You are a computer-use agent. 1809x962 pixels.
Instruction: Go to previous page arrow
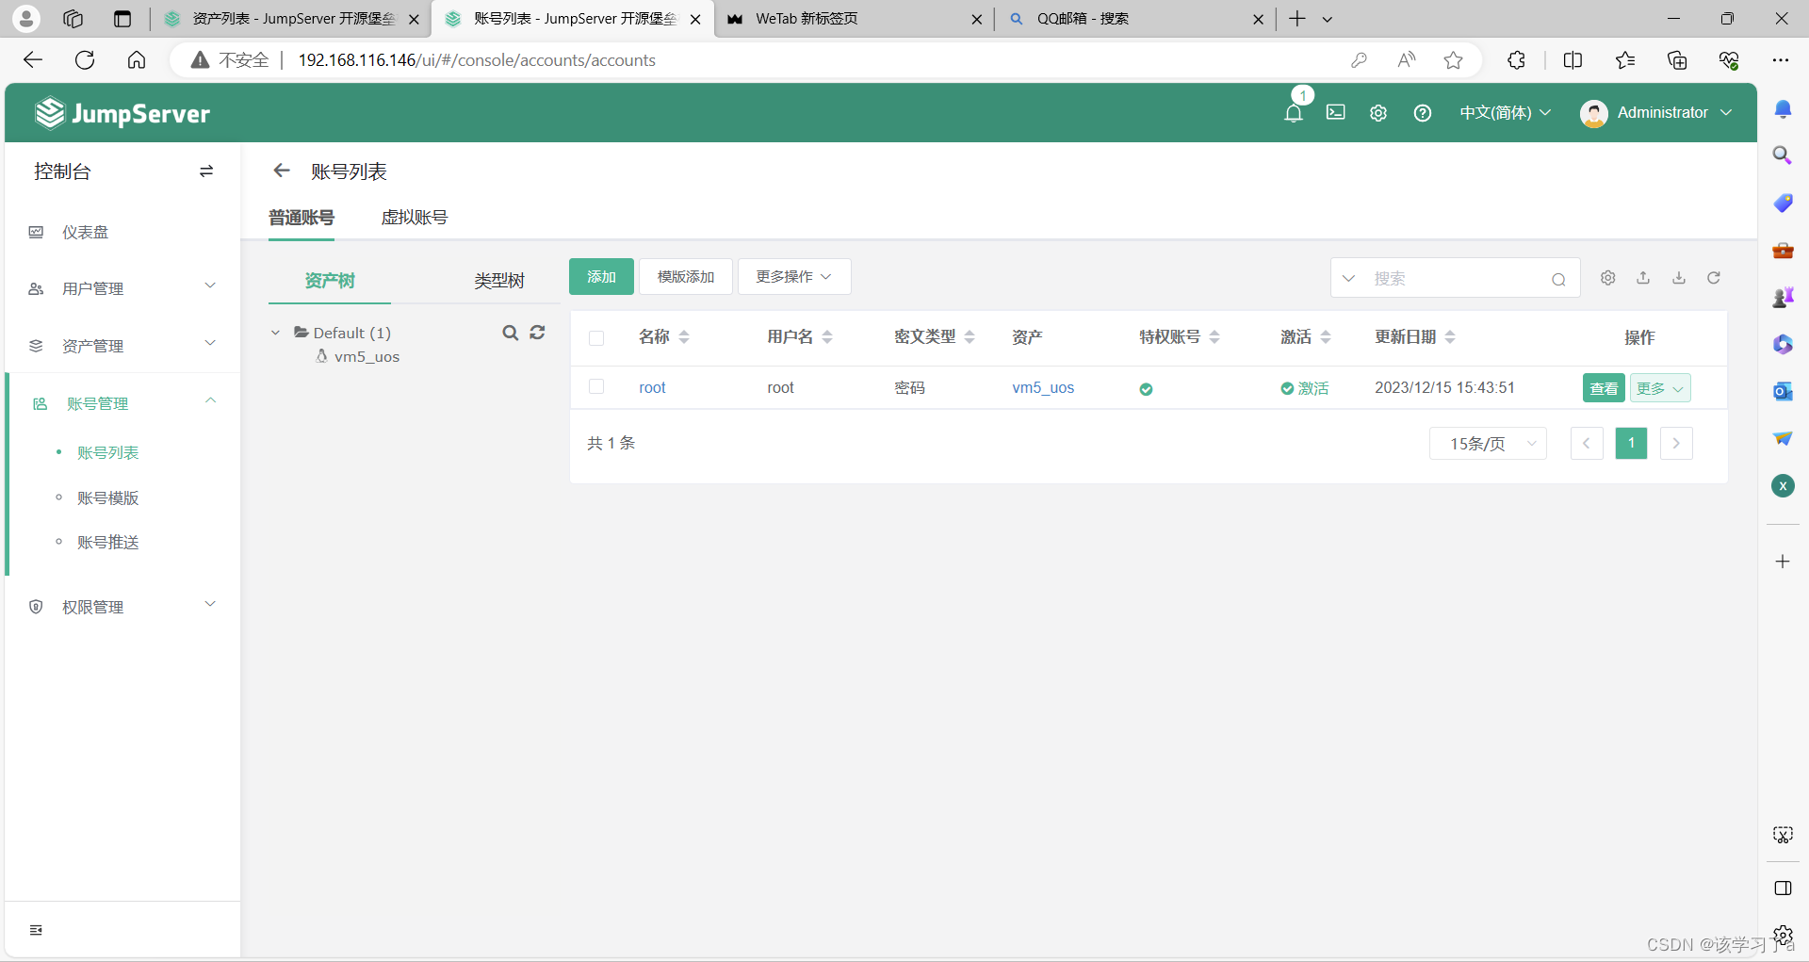click(x=1587, y=444)
